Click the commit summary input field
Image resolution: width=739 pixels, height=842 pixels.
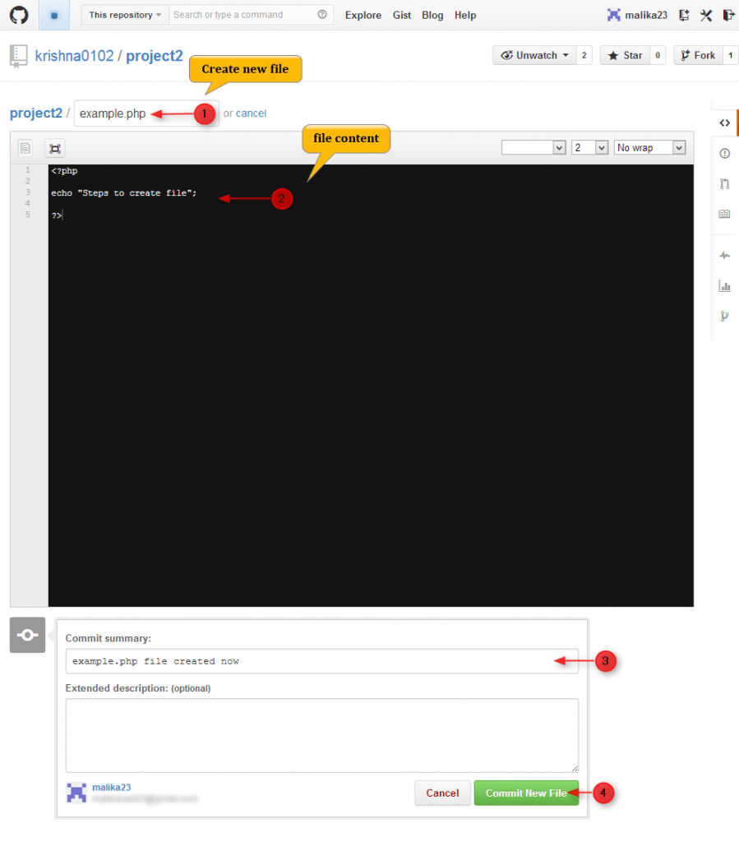tap(321, 660)
